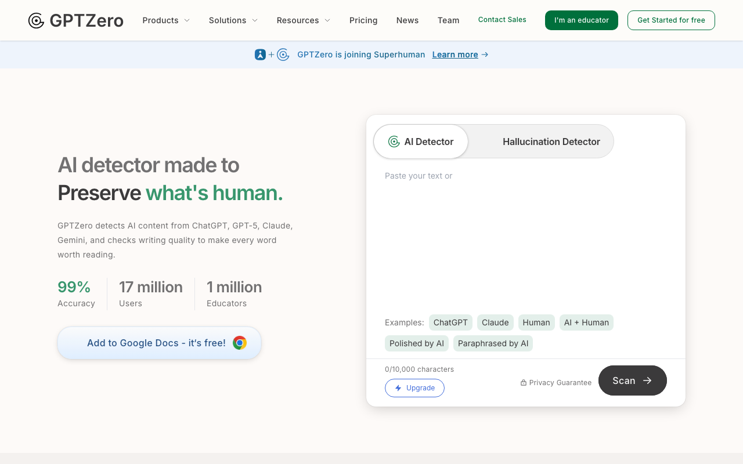Expand the Resources menu chevron

coord(327,20)
